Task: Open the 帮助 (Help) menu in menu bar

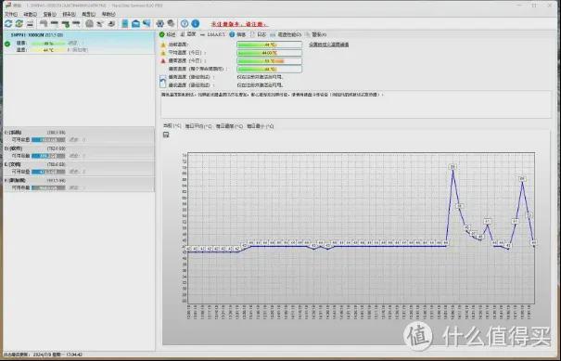Action: point(108,14)
